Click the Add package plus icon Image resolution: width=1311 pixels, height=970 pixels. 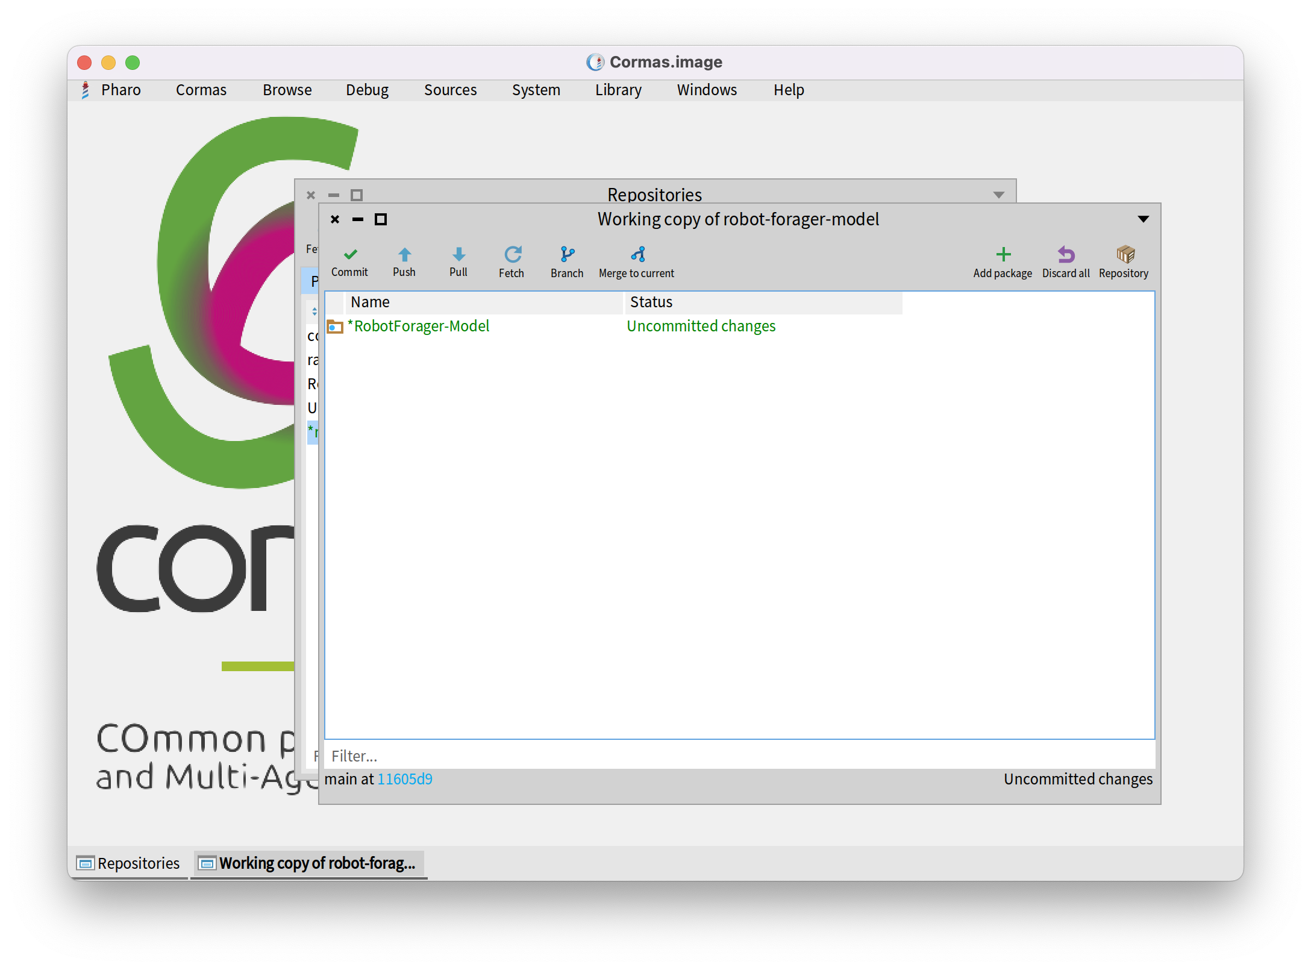coord(1003,255)
